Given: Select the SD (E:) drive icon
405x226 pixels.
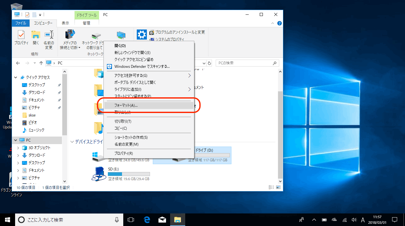Looking at the screenshot, I should pyautogui.click(x=98, y=174).
